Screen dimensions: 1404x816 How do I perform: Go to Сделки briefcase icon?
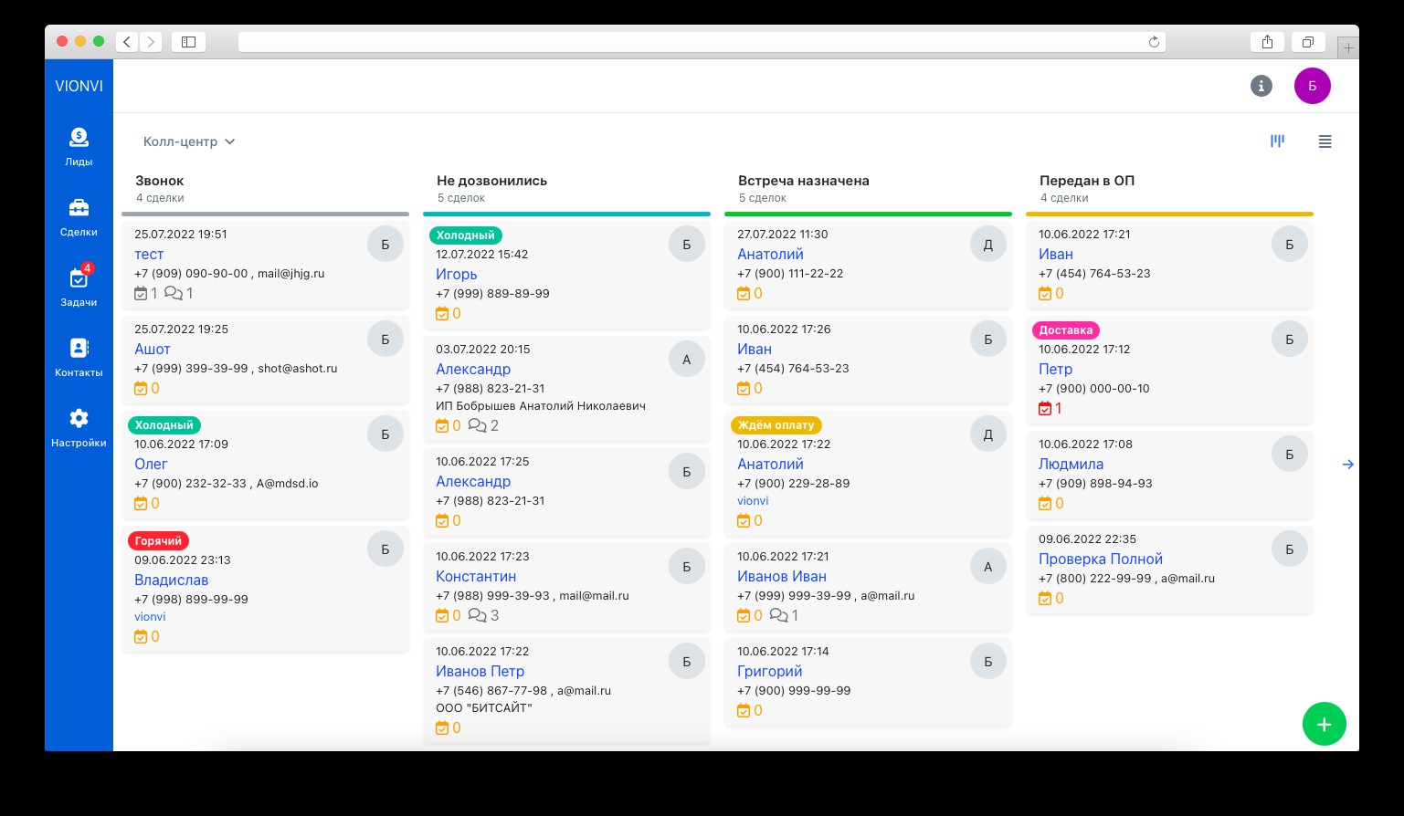[x=79, y=217]
